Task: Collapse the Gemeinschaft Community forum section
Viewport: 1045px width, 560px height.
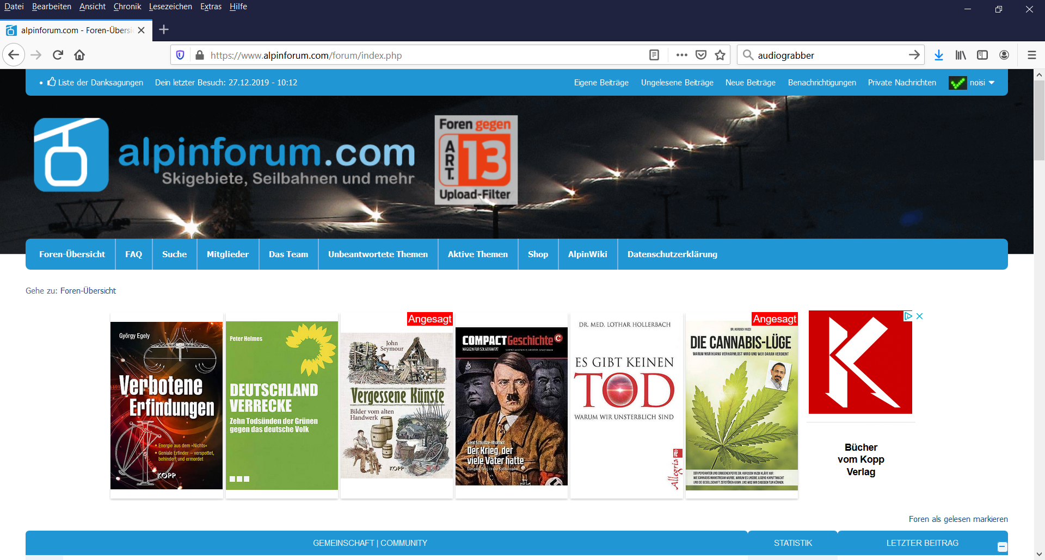Action: click(x=1002, y=547)
